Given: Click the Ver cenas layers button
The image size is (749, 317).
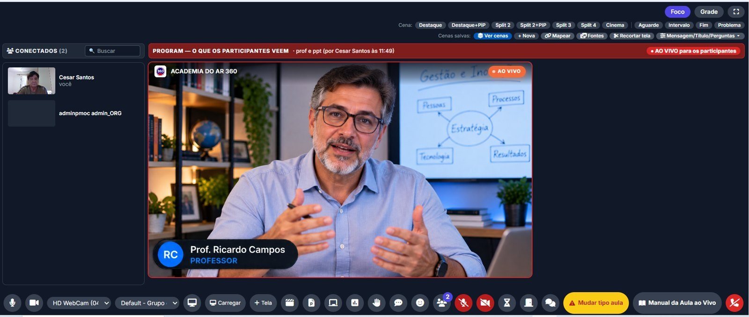Looking at the screenshot, I should coord(492,36).
